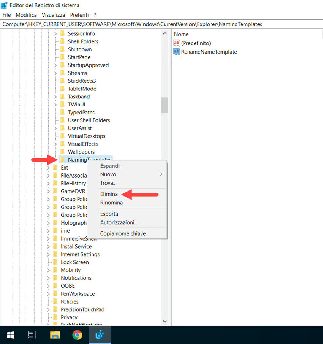The image size is (323, 344).
Task: Select Elimina from the context menu
Action: pos(109,194)
